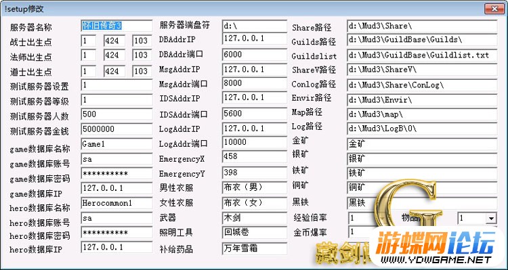Select the 补给药品 field

255,248
